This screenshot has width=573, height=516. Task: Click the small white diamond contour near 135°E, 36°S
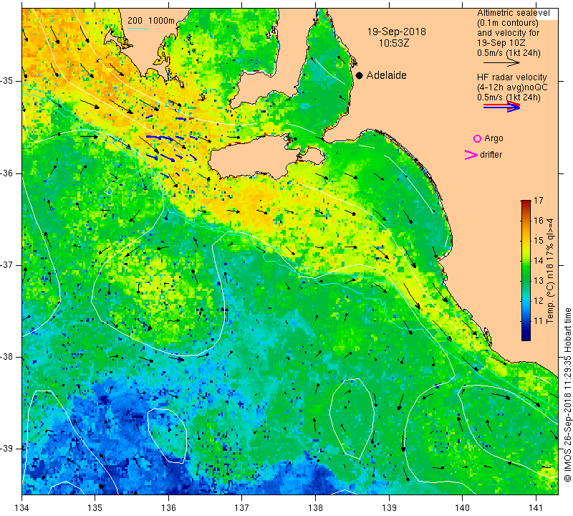[x=109, y=191]
